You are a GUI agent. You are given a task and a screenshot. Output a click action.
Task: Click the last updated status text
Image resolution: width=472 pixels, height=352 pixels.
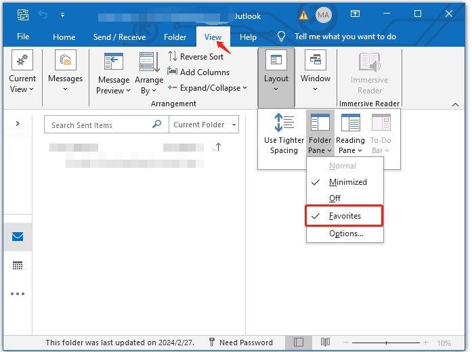pos(120,343)
